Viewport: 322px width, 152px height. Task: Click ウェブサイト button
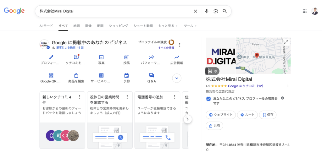click(x=220, y=115)
